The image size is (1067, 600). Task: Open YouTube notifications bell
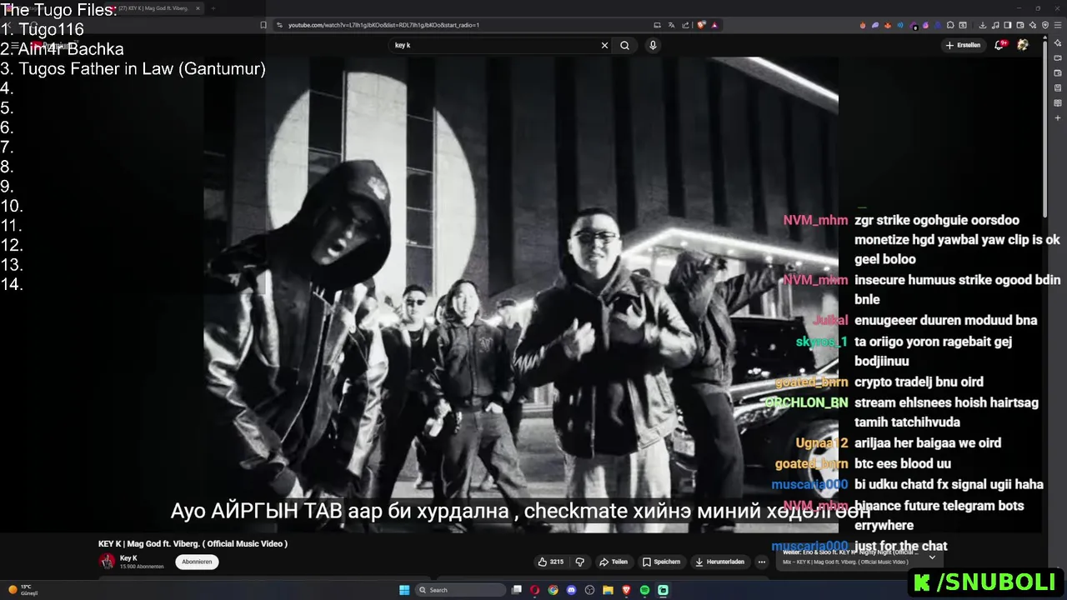click(999, 45)
